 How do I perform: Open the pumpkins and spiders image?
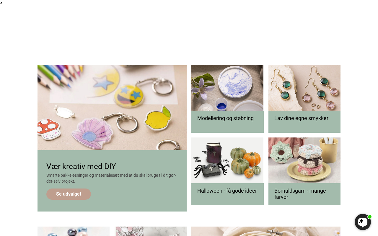coord(227,160)
